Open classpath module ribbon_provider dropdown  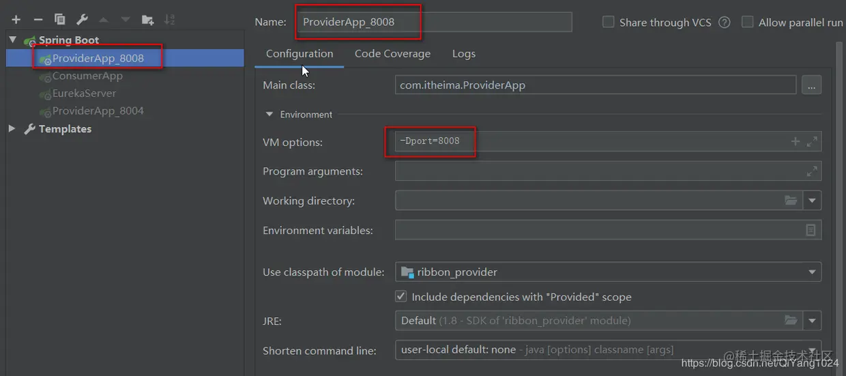click(x=608, y=272)
